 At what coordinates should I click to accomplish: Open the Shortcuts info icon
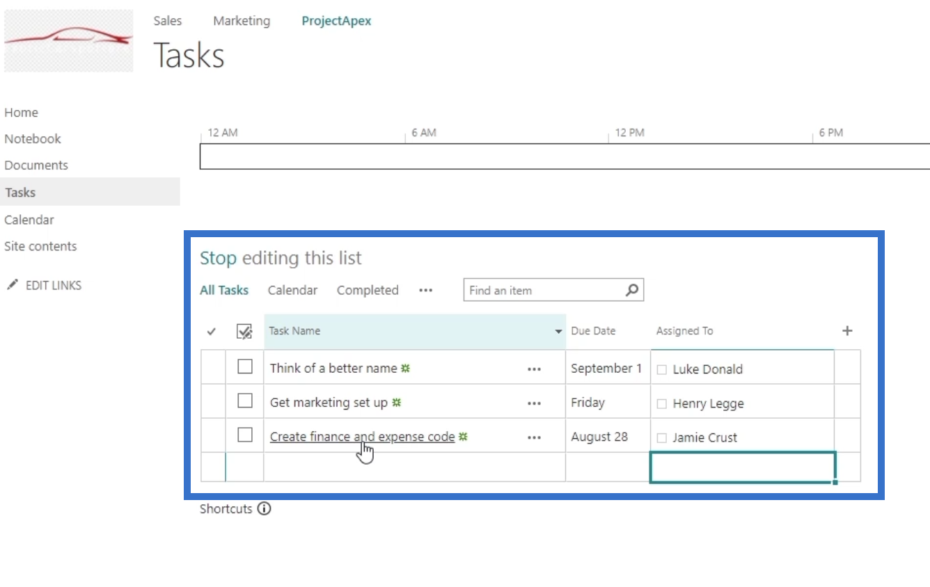pyautogui.click(x=264, y=508)
